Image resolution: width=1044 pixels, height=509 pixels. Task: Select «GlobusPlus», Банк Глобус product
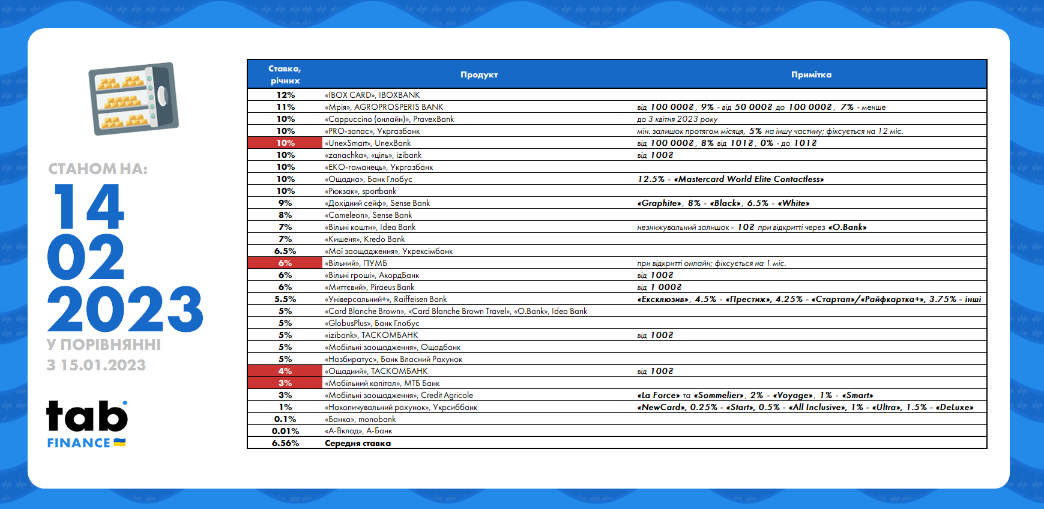pos(372,323)
